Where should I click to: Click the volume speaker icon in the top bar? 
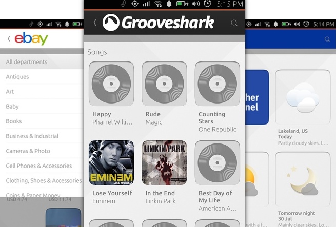(195, 4)
